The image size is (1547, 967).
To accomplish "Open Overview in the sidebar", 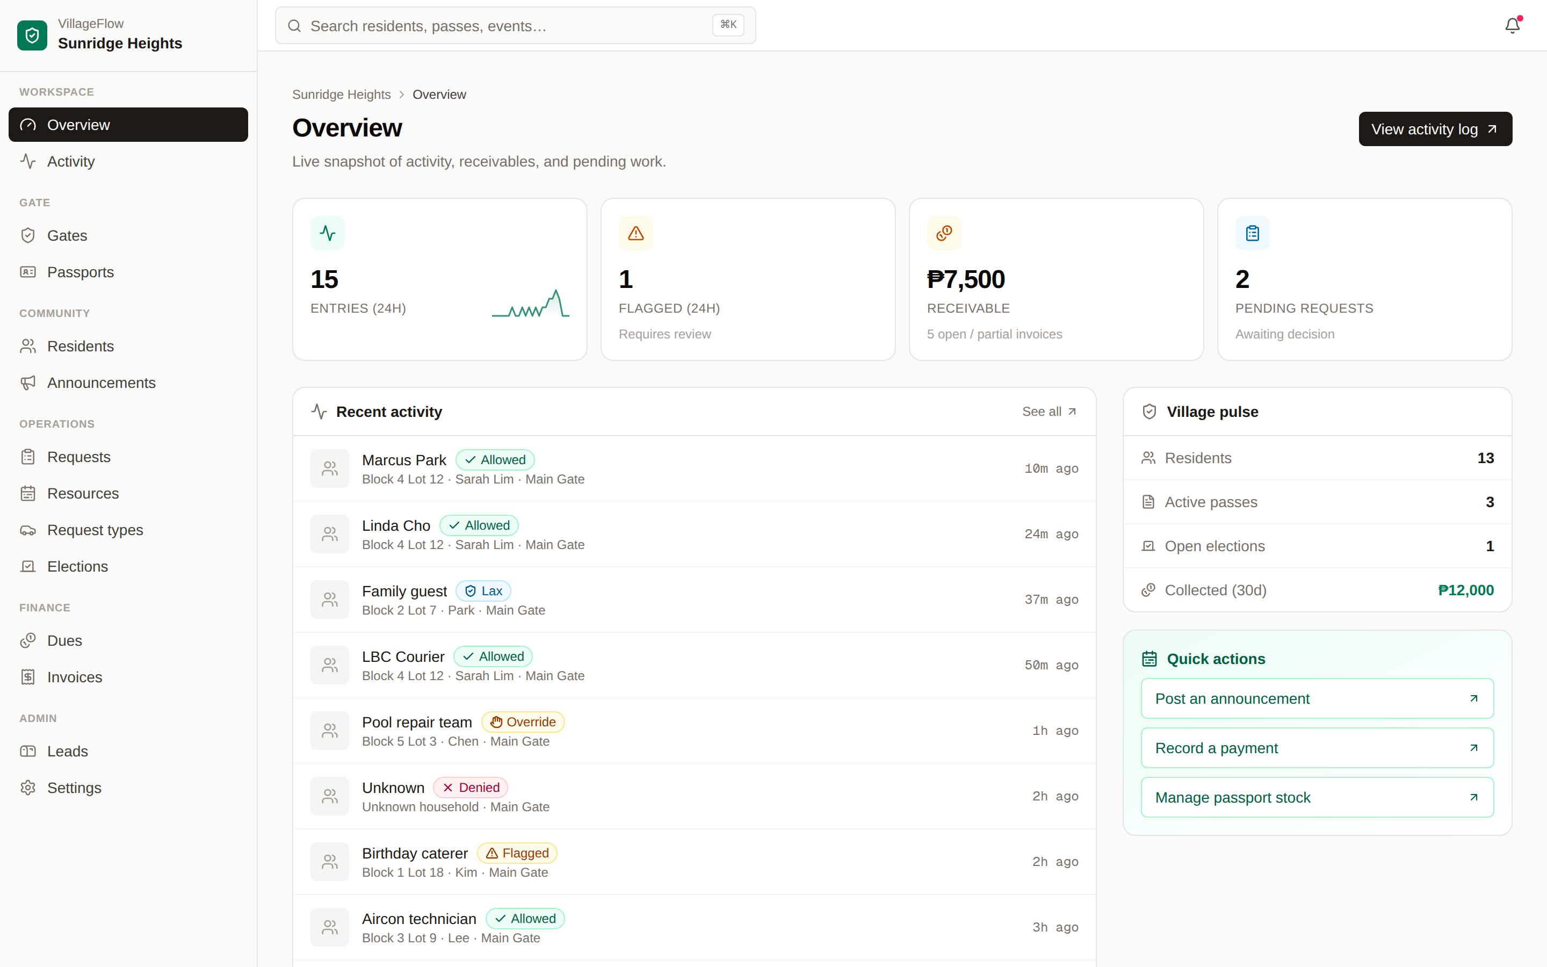I will (x=128, y=125).
